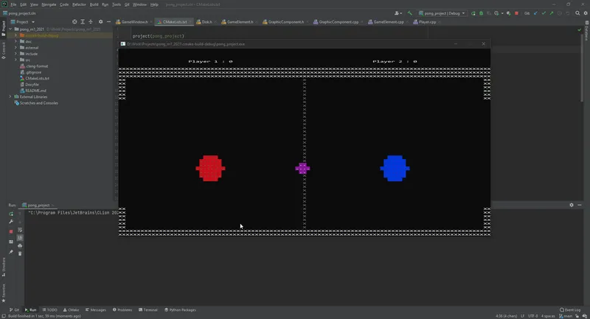590x319 pixels.
Task: Open Navigate menu
Action: 49,4
